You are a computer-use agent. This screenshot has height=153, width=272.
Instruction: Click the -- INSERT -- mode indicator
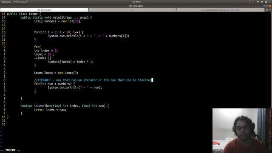click(10, 150)
